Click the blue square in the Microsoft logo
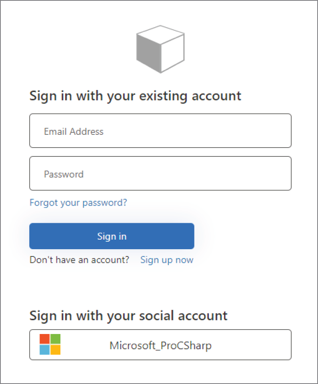318x384 pixels. [x=44, y=350]
